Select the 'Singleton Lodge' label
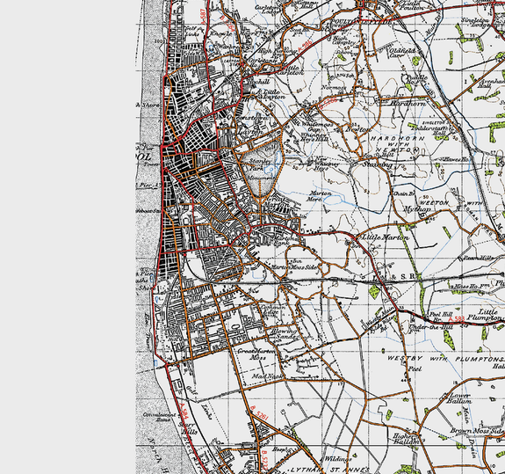505x474 pixels. pos(476,23)
